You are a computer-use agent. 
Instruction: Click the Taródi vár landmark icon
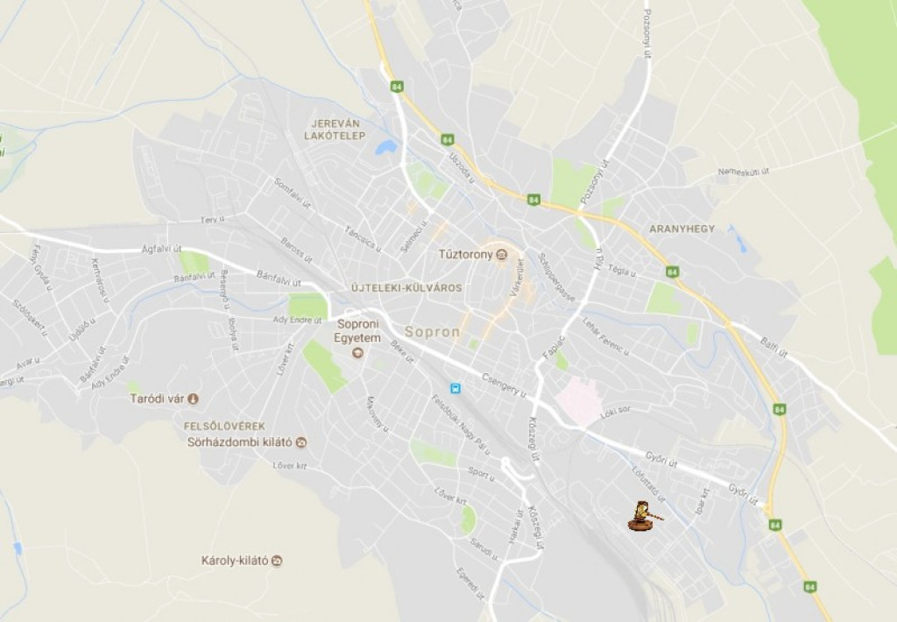coord(194,399)
